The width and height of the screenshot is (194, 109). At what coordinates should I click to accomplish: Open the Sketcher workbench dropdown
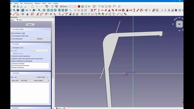pyautogui.click(x=68, y=6)
